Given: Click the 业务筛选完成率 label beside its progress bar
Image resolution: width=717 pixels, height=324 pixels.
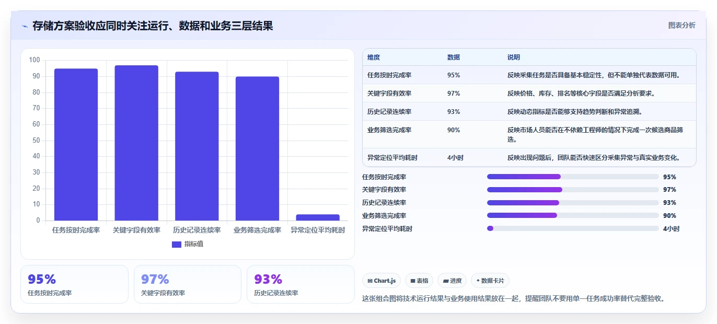Looking at the screenshot, I should (384, 216).
